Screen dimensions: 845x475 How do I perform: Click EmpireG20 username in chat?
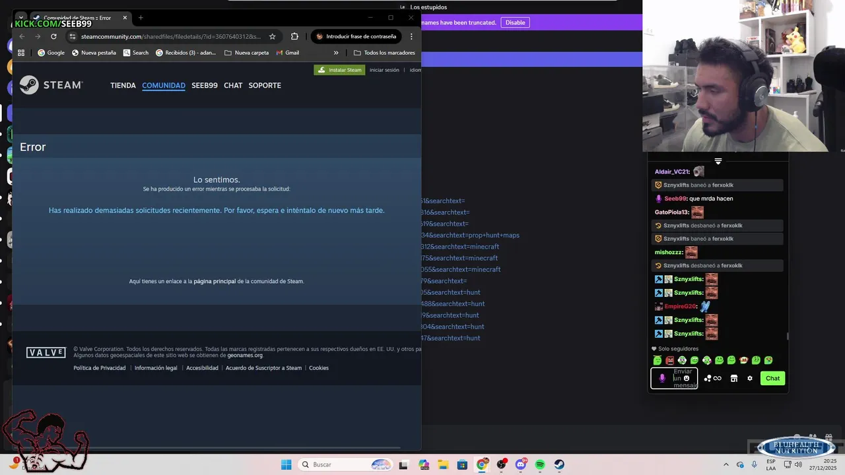680,307
